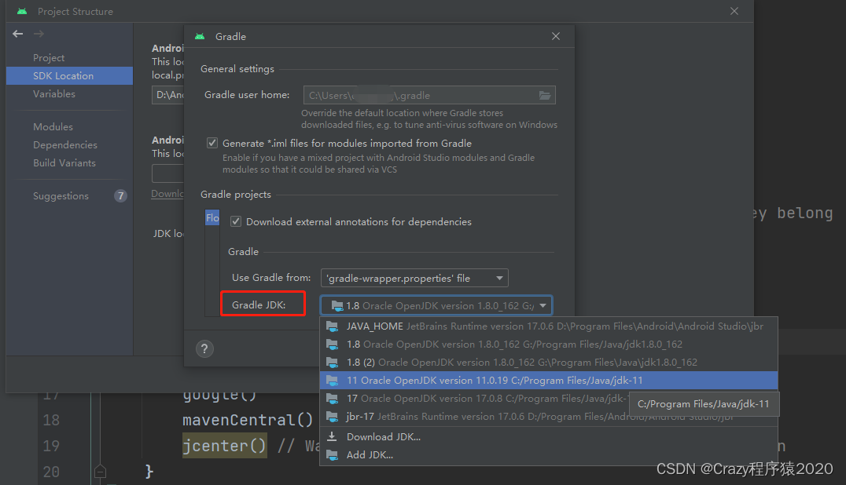Click the jbr-17 entry folder icon
This screenshot has width=846, height=485.
333,417
